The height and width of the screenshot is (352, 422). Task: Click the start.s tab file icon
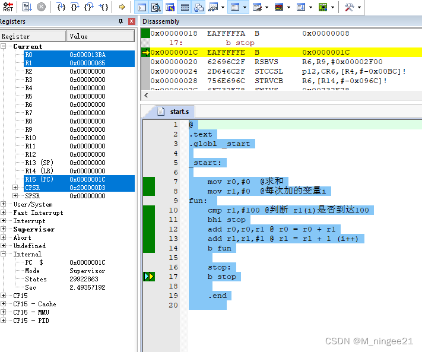(x=161, y=112)
